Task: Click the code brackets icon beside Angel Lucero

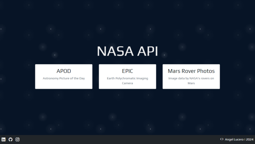Action: click(222, 139)
